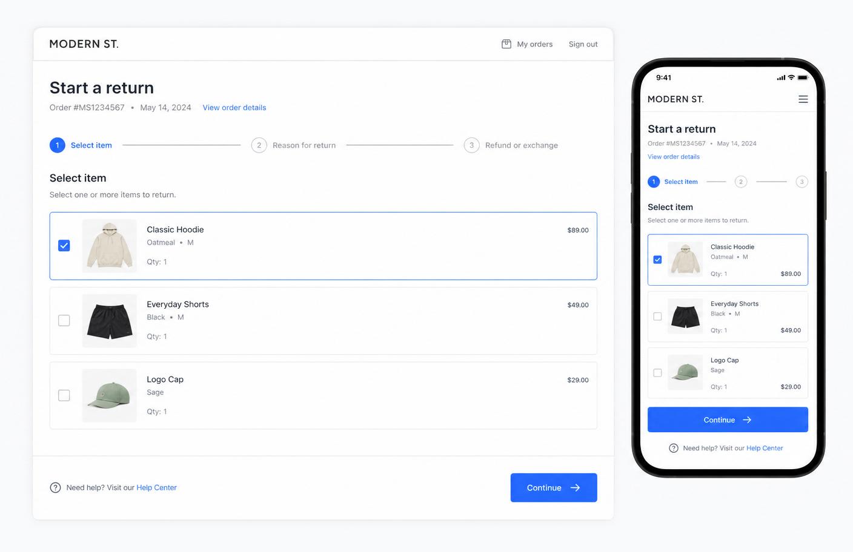
Task: Sign out from the desktop header
Action: tap(583, 44)
